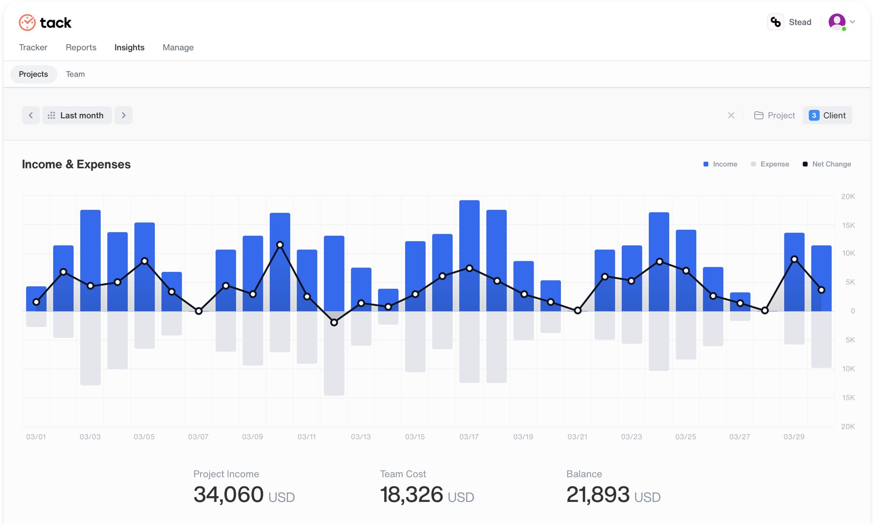Switch to the Reports tab
Viewport: 874px width, 529px height.
click(81, 47)
